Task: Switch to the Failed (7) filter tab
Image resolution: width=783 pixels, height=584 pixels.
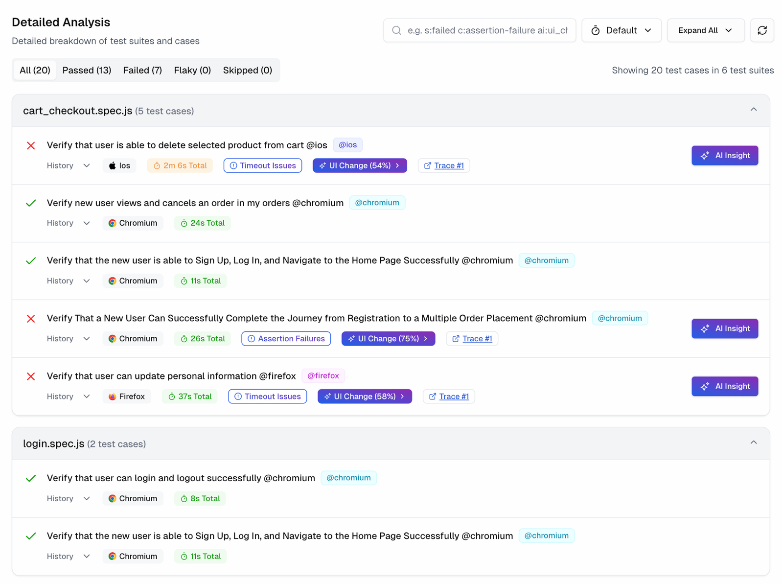Action: coord(142,70)
